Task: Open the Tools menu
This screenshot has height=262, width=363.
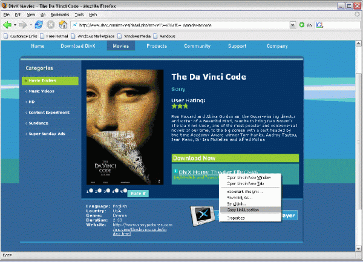Action: click(x=79, y=15)
